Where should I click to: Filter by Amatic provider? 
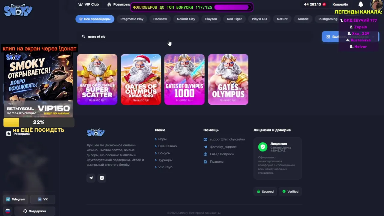click(x=303, y=19)
